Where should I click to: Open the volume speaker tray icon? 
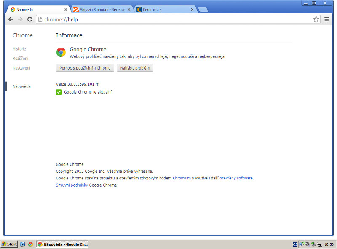click(308, 244)
